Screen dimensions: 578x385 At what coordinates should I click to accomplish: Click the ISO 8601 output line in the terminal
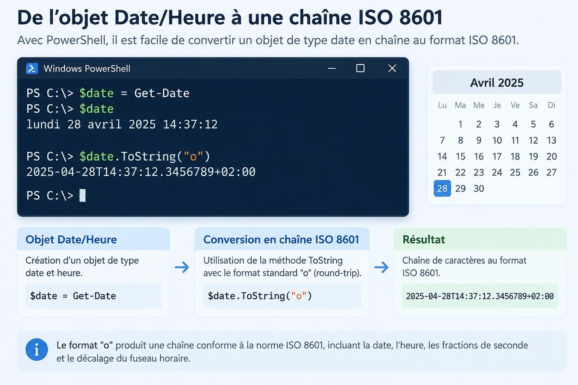[141, 172]
